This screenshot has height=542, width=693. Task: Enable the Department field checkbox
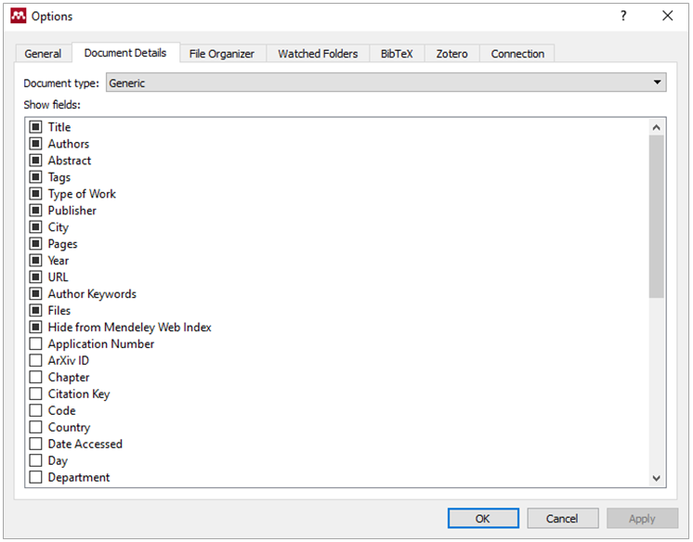35,477
